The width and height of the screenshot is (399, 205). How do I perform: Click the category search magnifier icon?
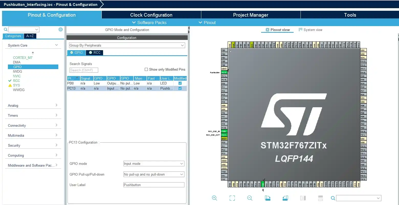(x=5, y=29)
